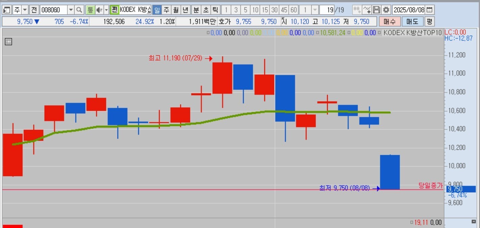Save chart with floppy disk icon
Viewport: 480px width, 228px height.
[x=376, y=10]
